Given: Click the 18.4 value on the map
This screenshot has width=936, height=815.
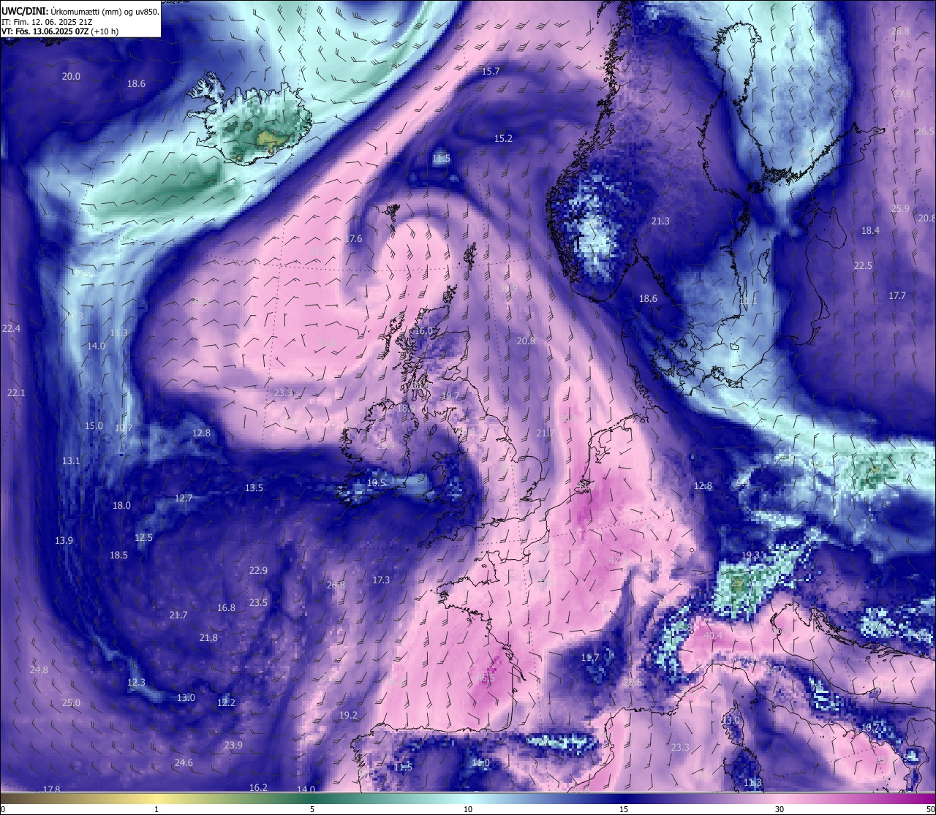Looking at the screenshot, I should (x=870, y=231).
